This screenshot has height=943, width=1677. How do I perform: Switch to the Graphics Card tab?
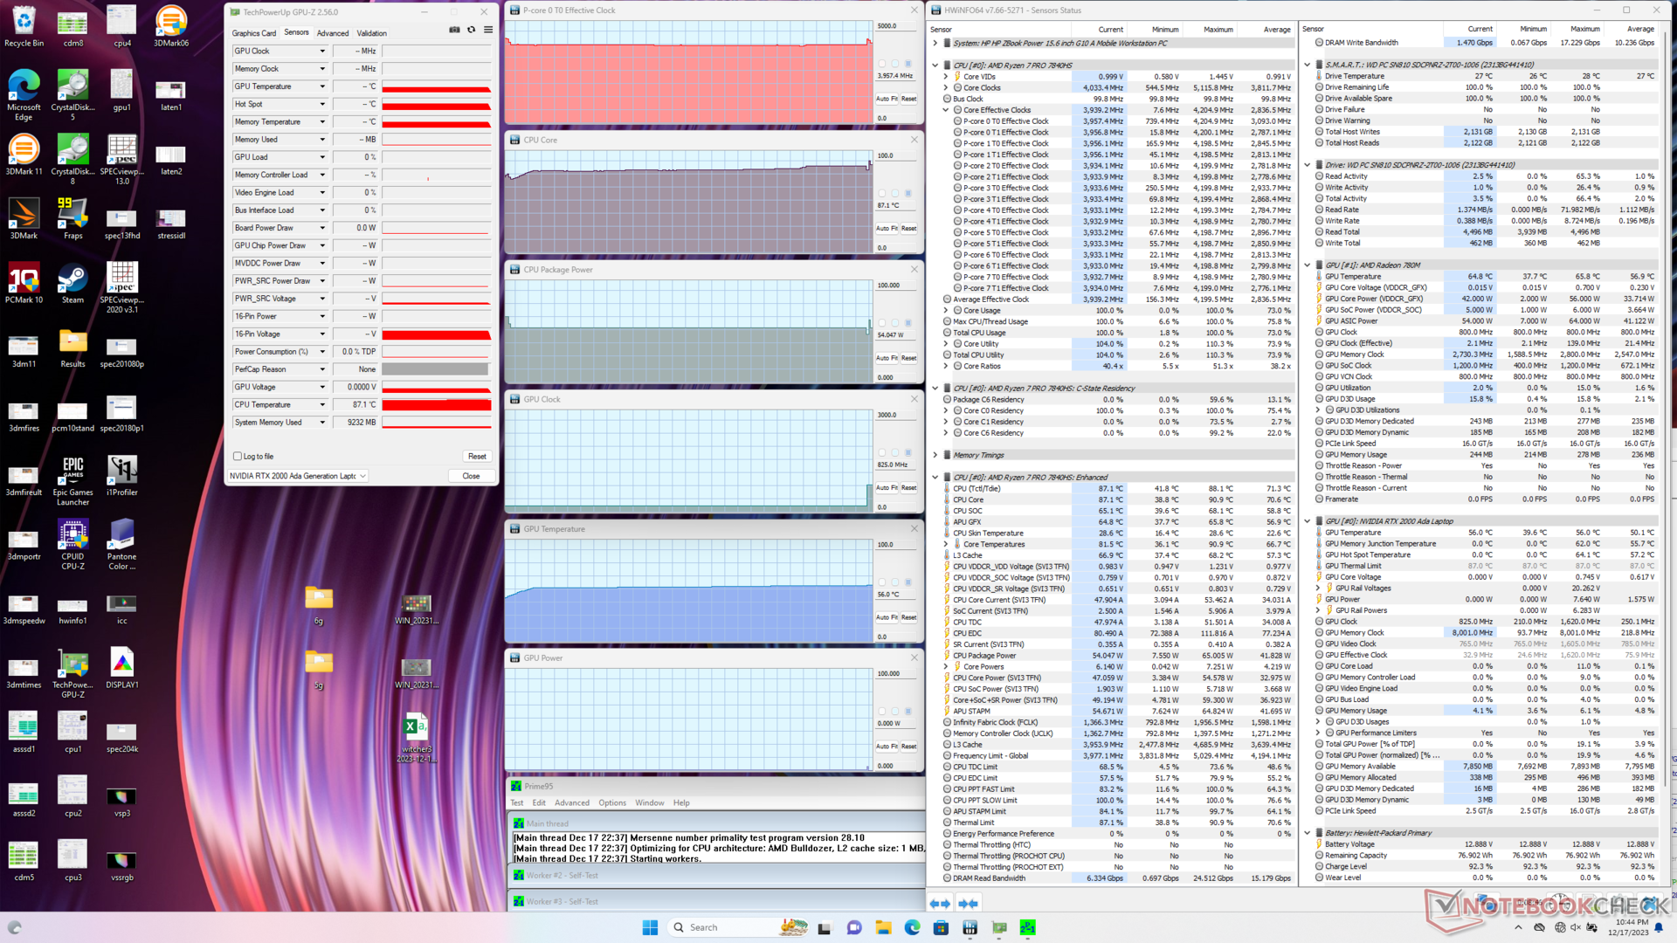253,33
